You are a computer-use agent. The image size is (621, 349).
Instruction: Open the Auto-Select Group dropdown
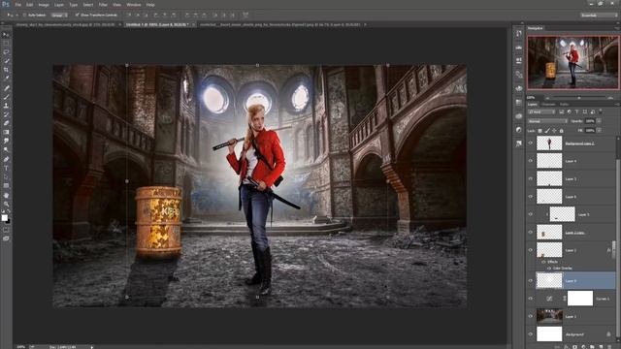(58, 15)
